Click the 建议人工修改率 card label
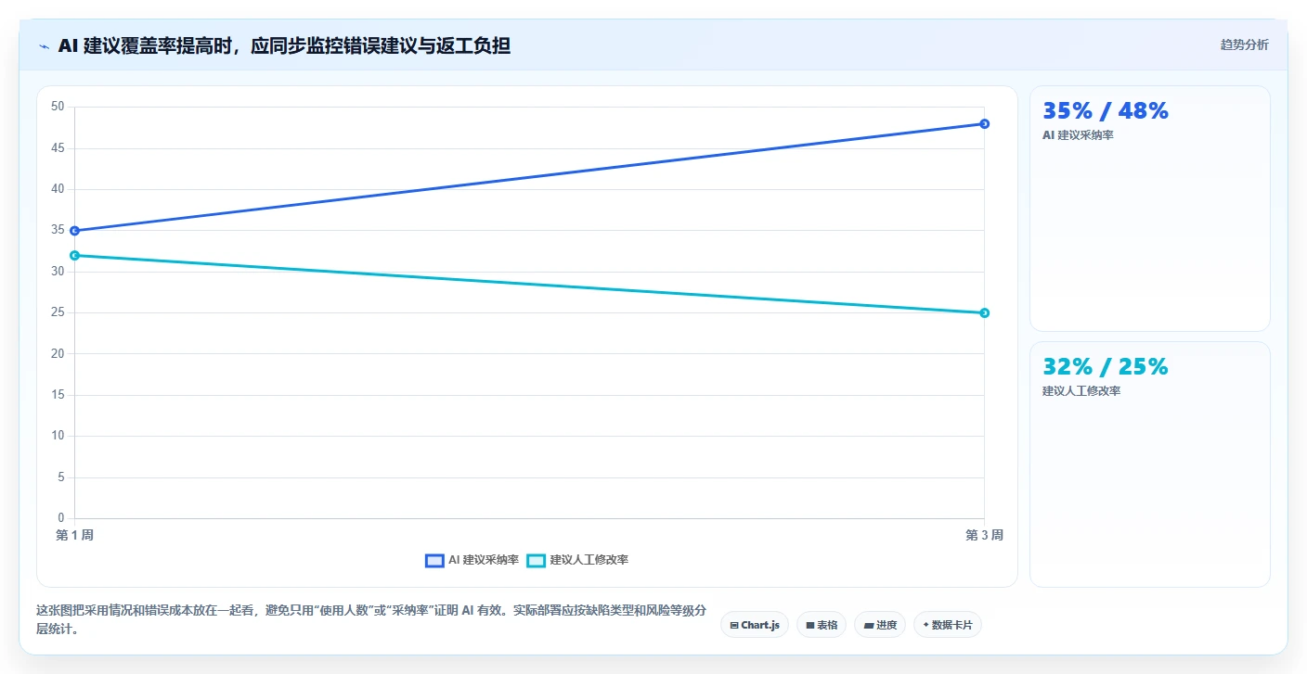Image resolution: width=1307 pixels, height=674 pixels. point(1081,391)
